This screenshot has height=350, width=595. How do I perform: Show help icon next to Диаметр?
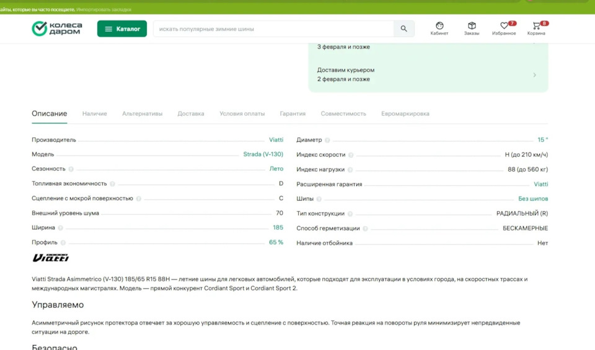point(327,140)
